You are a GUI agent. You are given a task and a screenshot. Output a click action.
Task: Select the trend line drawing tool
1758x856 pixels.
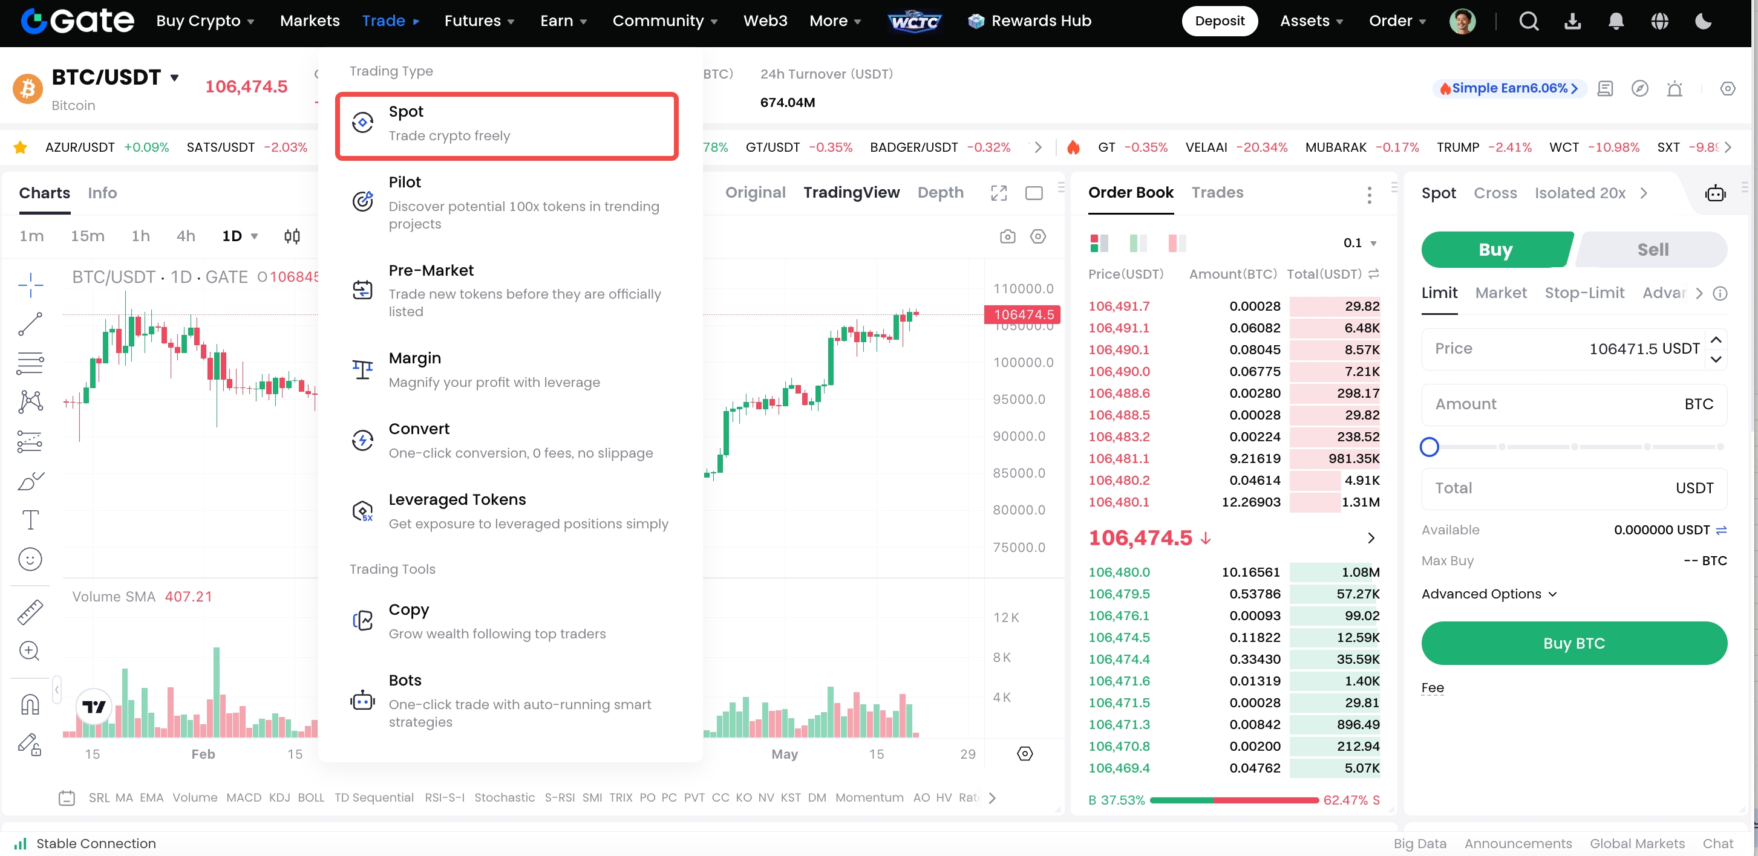point(30,324)
